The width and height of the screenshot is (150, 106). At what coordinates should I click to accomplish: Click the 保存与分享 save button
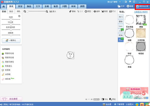[142, 6]
